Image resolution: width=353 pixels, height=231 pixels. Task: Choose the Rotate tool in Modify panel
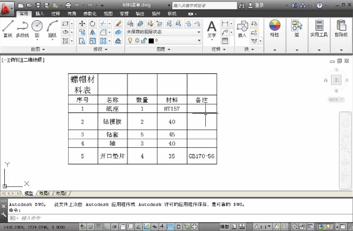[x=93, y=24]
